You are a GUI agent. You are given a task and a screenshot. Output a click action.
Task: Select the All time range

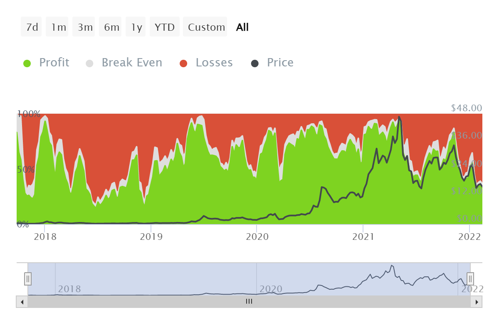[242, 27]
